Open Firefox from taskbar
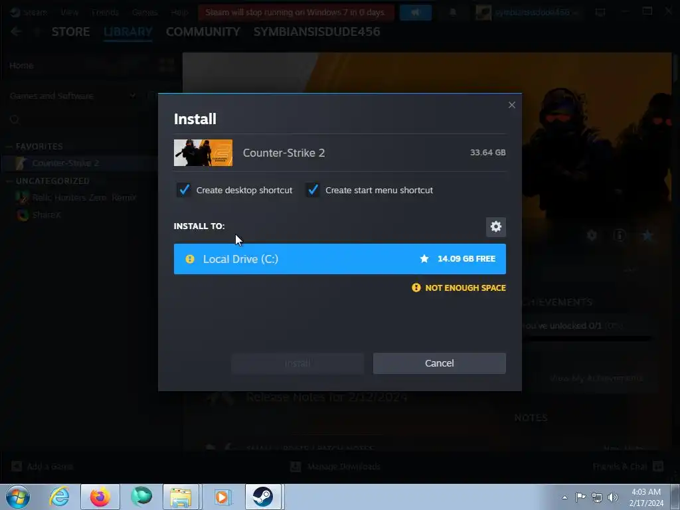The width and height of the screenshot is (680, 510). 100,497
